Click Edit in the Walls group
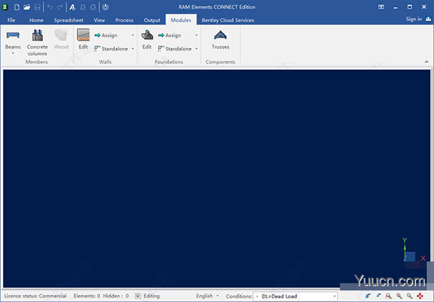Image resolution: width=434 pixels, height=302 pixels. (x=83, y=39)
